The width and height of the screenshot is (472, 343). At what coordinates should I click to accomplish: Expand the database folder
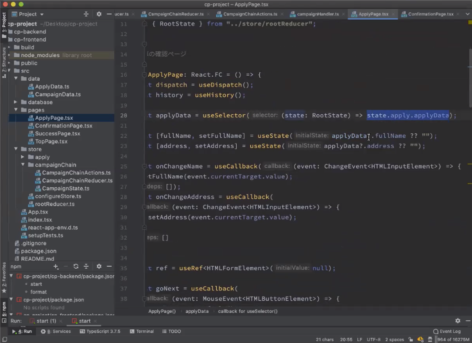point(16,102)
